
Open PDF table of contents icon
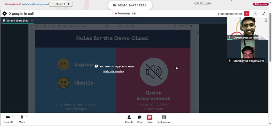31,26
